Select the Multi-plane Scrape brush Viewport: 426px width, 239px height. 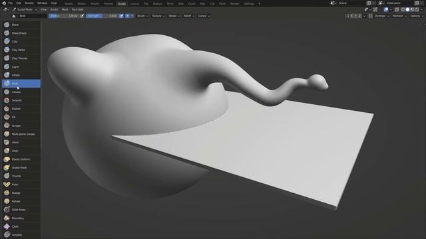tap(21, 134)
